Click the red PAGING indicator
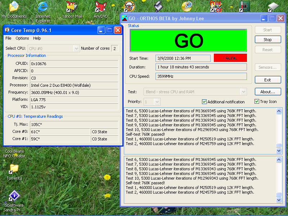Viewport: 288px width, 216px height. click(230, 58)
